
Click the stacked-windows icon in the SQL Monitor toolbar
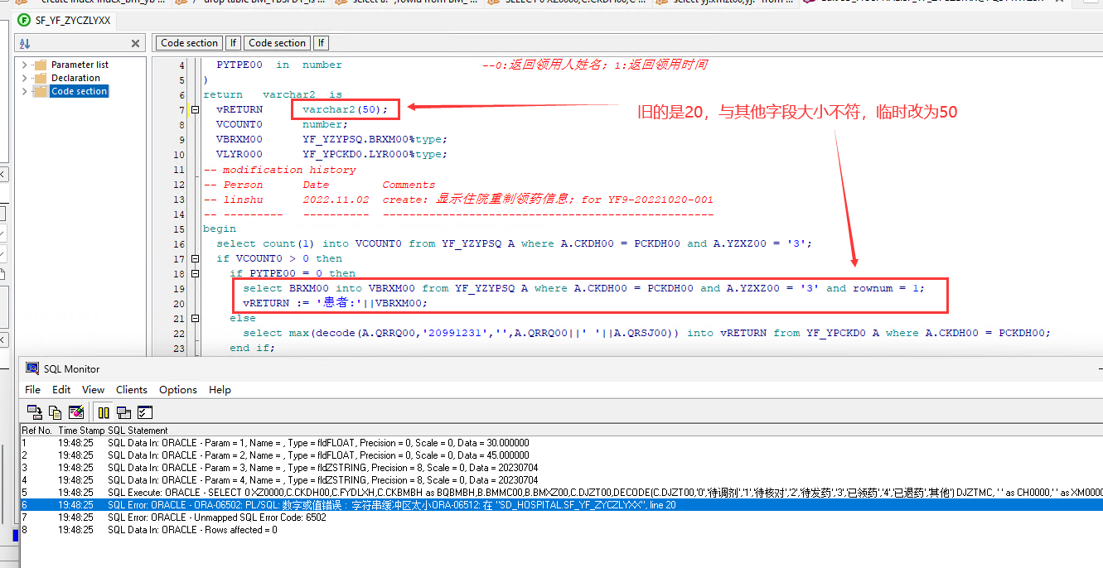coord(124,412)
